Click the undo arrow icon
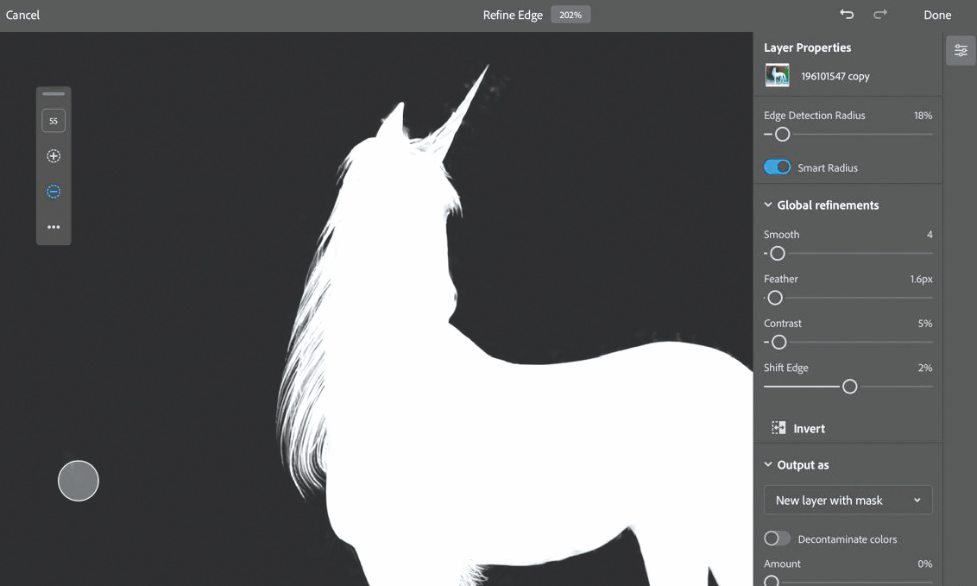The width and height of the screenshot is (977, 586). [847, 15]
